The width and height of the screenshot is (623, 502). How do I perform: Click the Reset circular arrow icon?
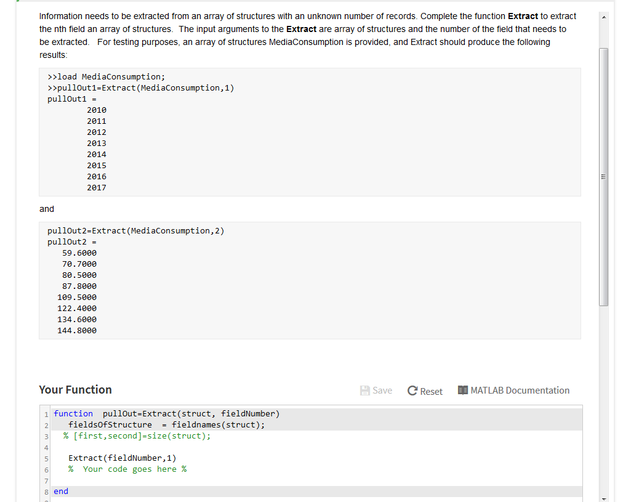point(413,391)
